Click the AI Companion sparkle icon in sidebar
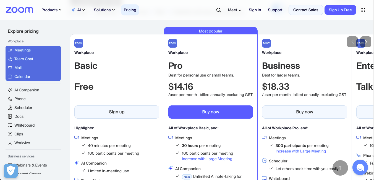 10,90
